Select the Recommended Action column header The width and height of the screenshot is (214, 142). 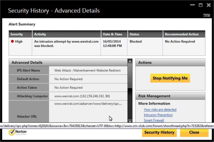point(182,34)
